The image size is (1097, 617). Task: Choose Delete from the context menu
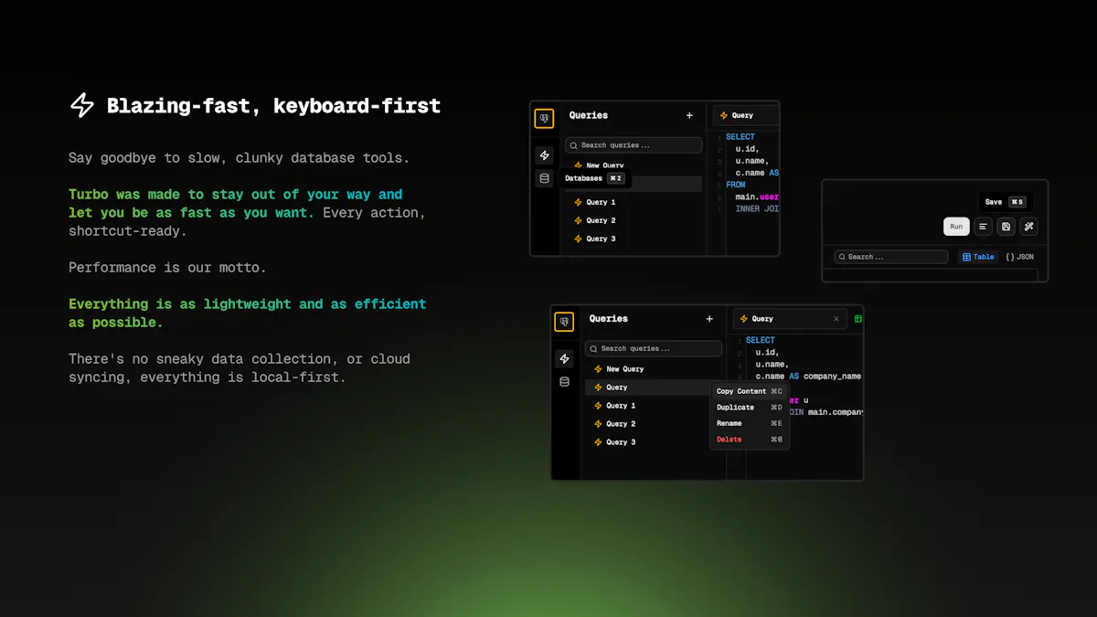pos(750,440)
